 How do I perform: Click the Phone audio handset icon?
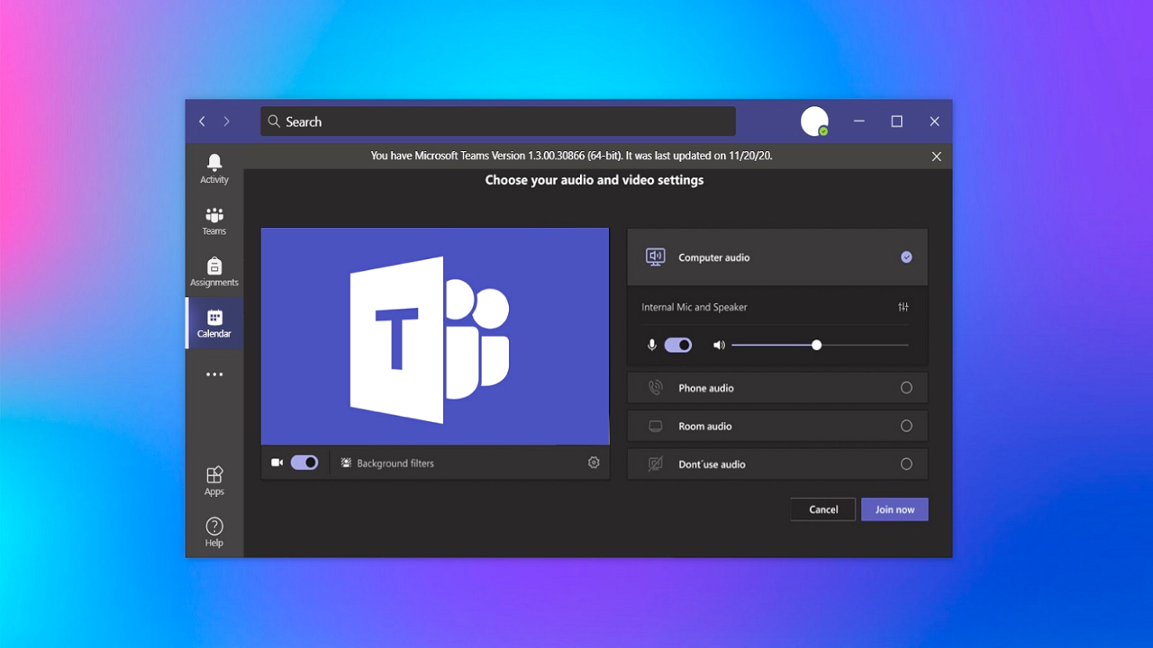(656, 388)
